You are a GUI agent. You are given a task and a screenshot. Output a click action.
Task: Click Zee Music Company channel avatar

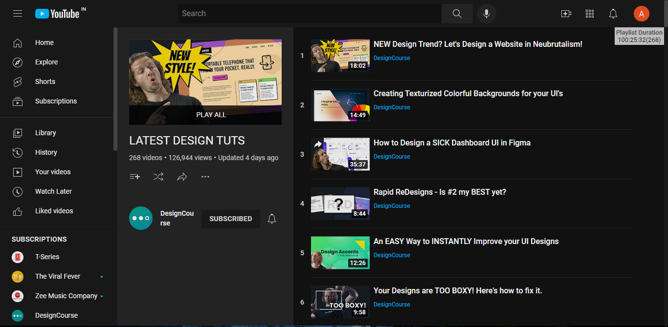tap(18, 296)
